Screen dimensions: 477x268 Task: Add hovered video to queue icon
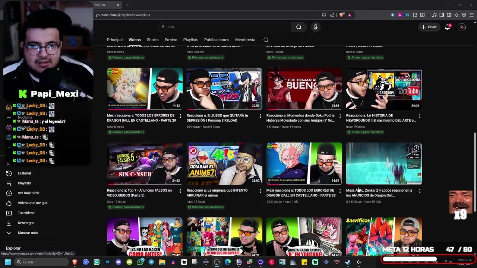click(416, 156)
